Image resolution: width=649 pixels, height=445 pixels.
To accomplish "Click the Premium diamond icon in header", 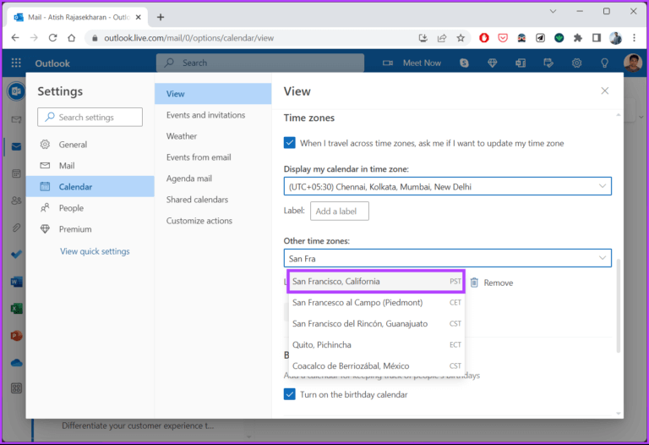I will tap(492, 63).
